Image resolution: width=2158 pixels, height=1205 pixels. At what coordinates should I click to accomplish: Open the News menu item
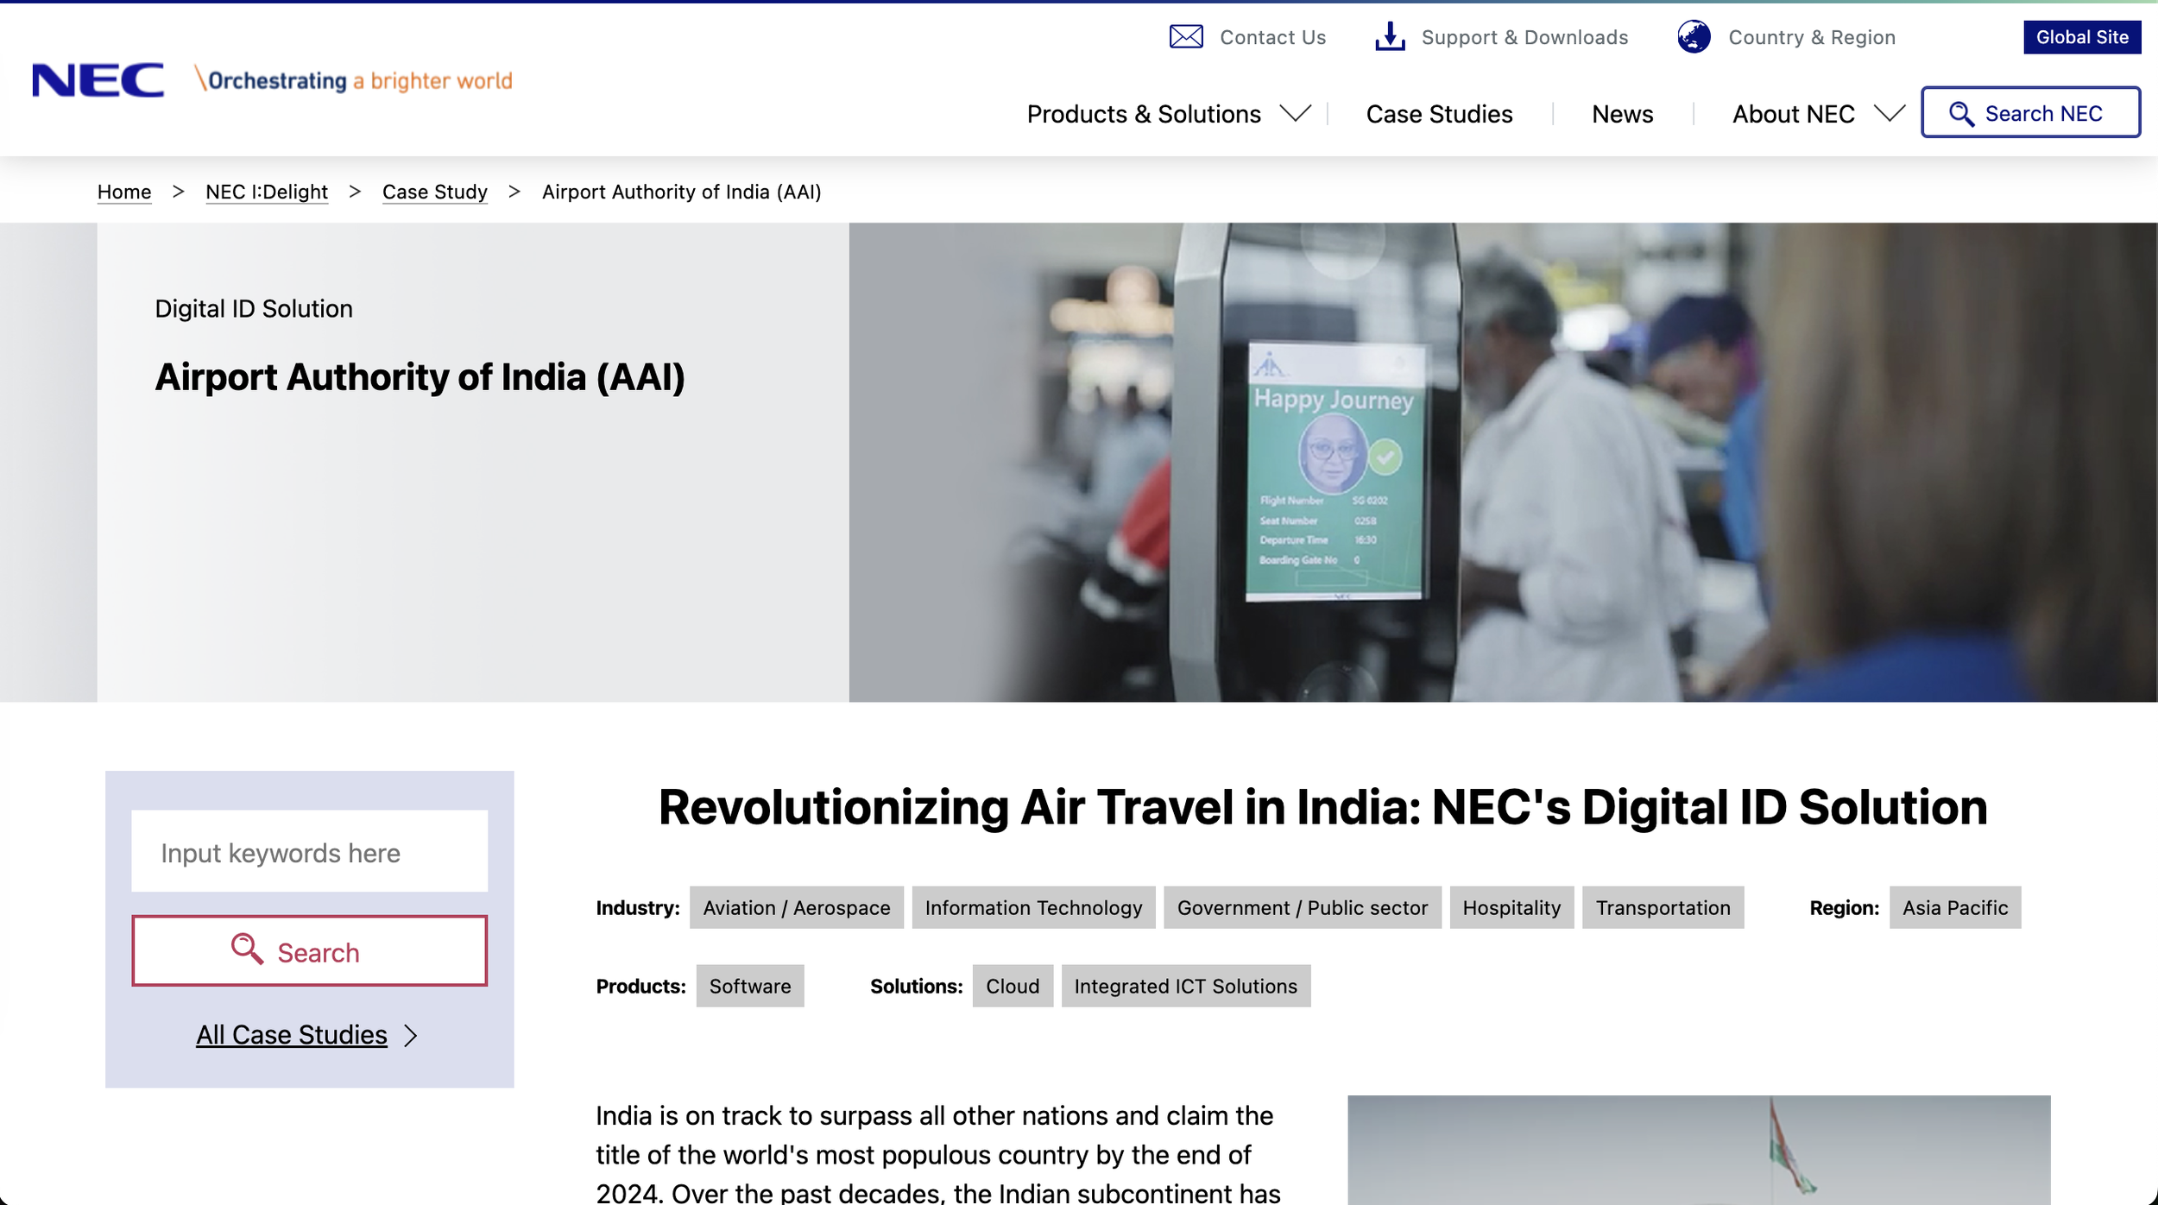tap(1622, 114)
